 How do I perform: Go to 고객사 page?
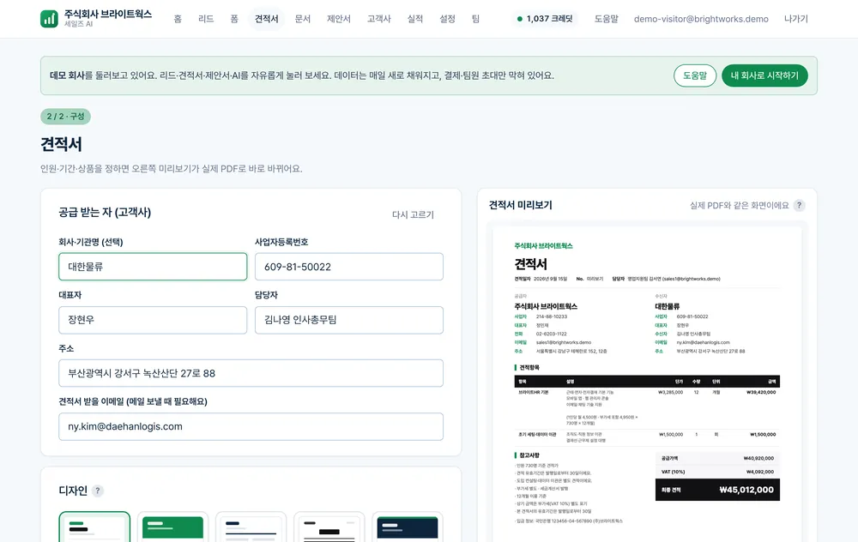[378, 19]
